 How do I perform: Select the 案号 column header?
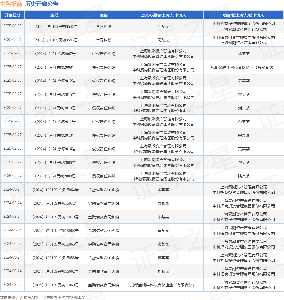(54, 15)
